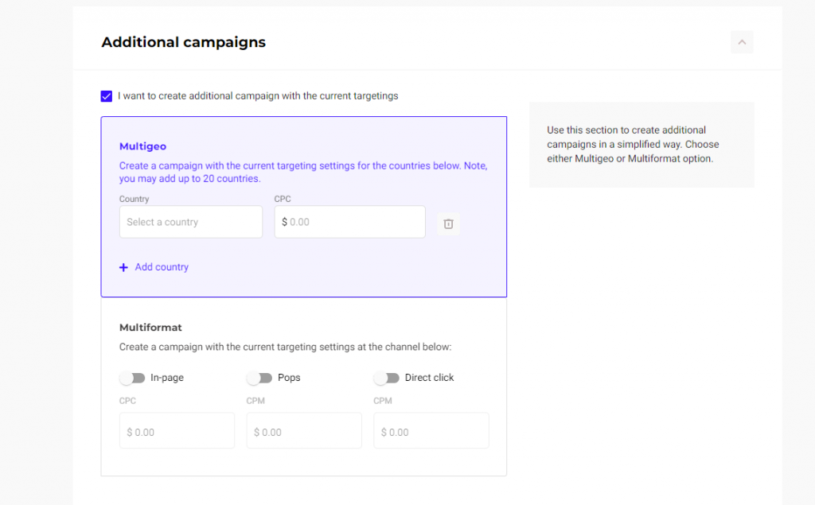This screenshot has width=815, height=505.
Task: Click the help text info box
Action: tap(641, 145)
